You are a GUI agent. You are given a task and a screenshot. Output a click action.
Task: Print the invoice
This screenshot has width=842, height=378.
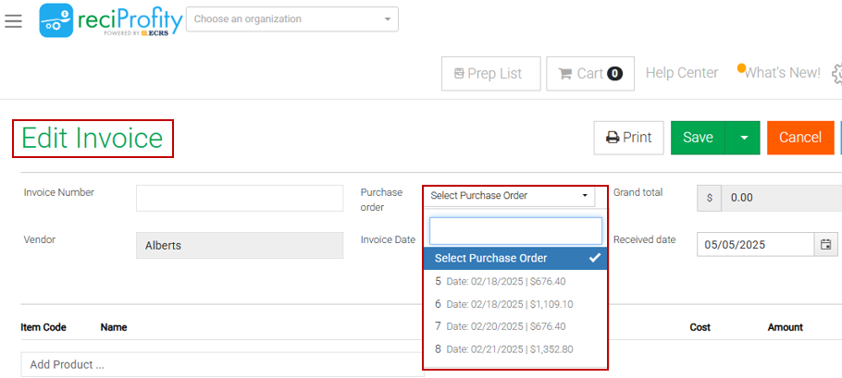[x=628, y=138]
